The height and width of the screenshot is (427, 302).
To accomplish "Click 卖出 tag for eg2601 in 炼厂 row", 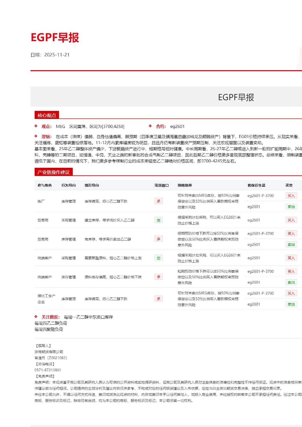I will pos(291,207).
